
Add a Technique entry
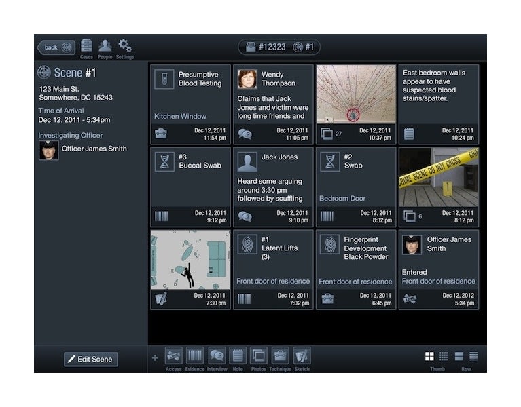tap(280, 355)
